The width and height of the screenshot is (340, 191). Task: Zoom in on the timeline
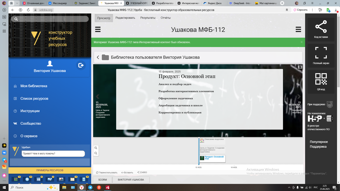point(96,148)
